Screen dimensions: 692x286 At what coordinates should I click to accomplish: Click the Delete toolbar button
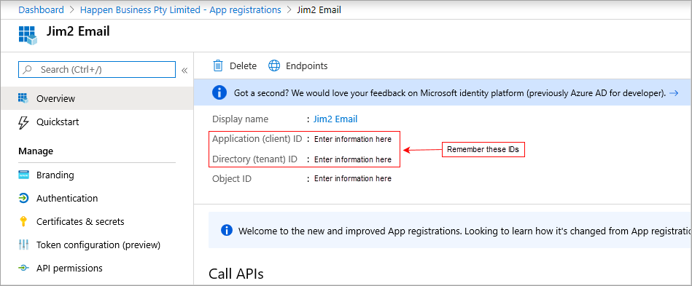tap(235, 65)
